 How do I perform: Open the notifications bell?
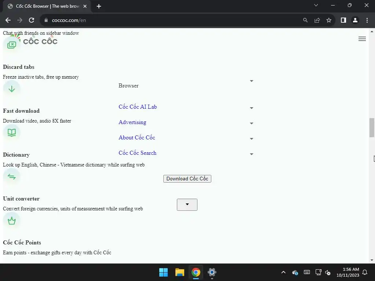click(365, 272)
